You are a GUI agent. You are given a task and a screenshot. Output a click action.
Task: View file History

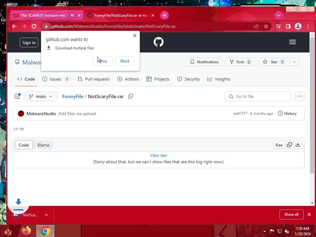[x=287, y=114]
